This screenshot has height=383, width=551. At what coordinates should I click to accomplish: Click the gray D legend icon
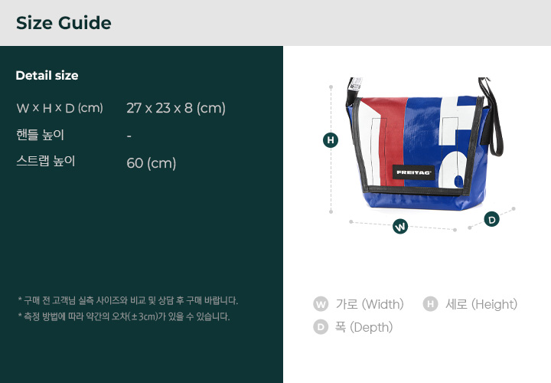pyautogui.click(x=321, y=327)
